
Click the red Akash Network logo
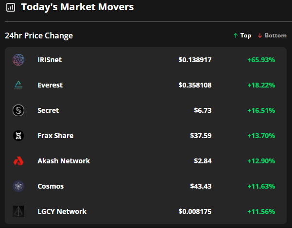point(18,161)
